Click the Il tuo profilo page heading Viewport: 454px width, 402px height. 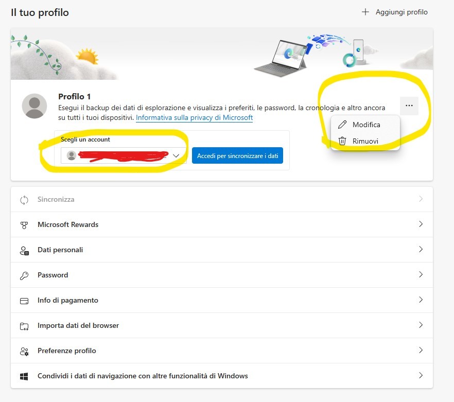[x=40, y=13]
